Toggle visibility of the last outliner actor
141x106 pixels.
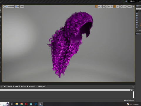pyautogui.click(x=137, y=28)
